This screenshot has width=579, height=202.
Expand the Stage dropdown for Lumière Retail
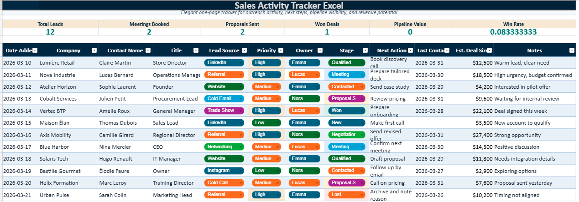pos(362,63)
